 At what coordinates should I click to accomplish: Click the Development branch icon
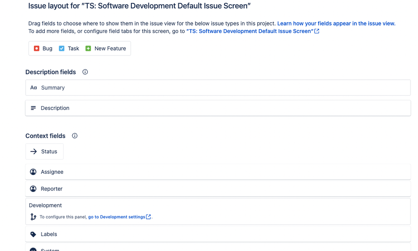(33, 217)
